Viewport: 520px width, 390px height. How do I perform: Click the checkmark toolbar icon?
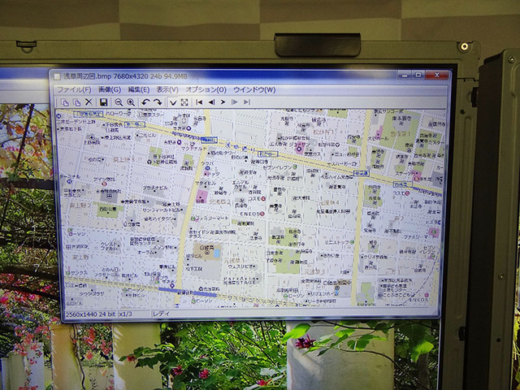pyautogui.click(x=173, y=102)
